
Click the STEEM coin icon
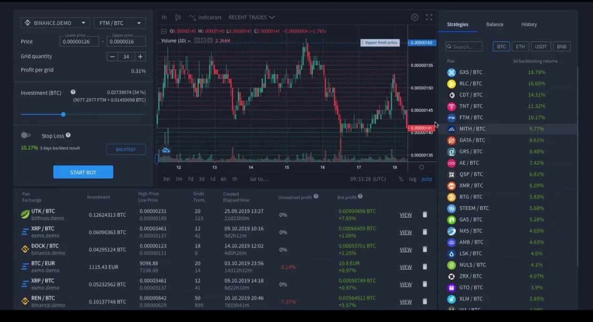pos(451,208)
